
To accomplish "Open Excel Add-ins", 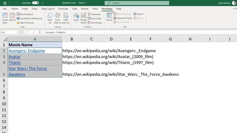I will tap(58, 18).
